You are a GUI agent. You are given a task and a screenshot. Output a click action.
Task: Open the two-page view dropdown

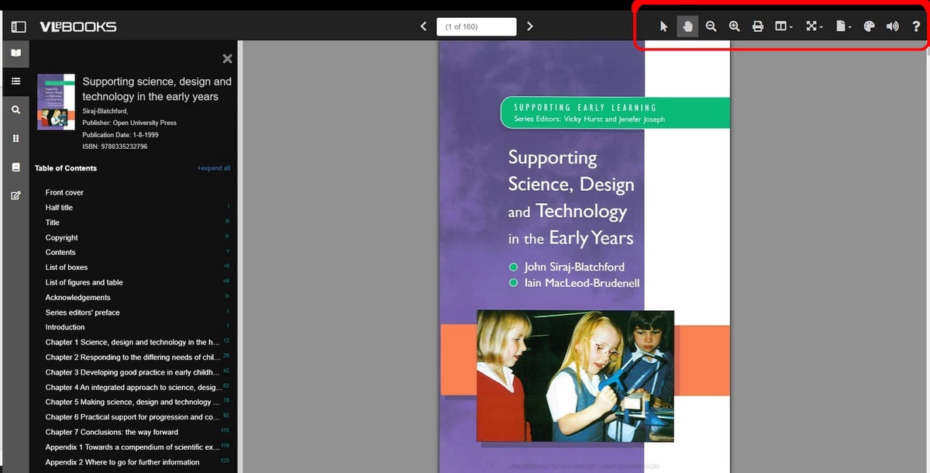click(x=783, y=26)
